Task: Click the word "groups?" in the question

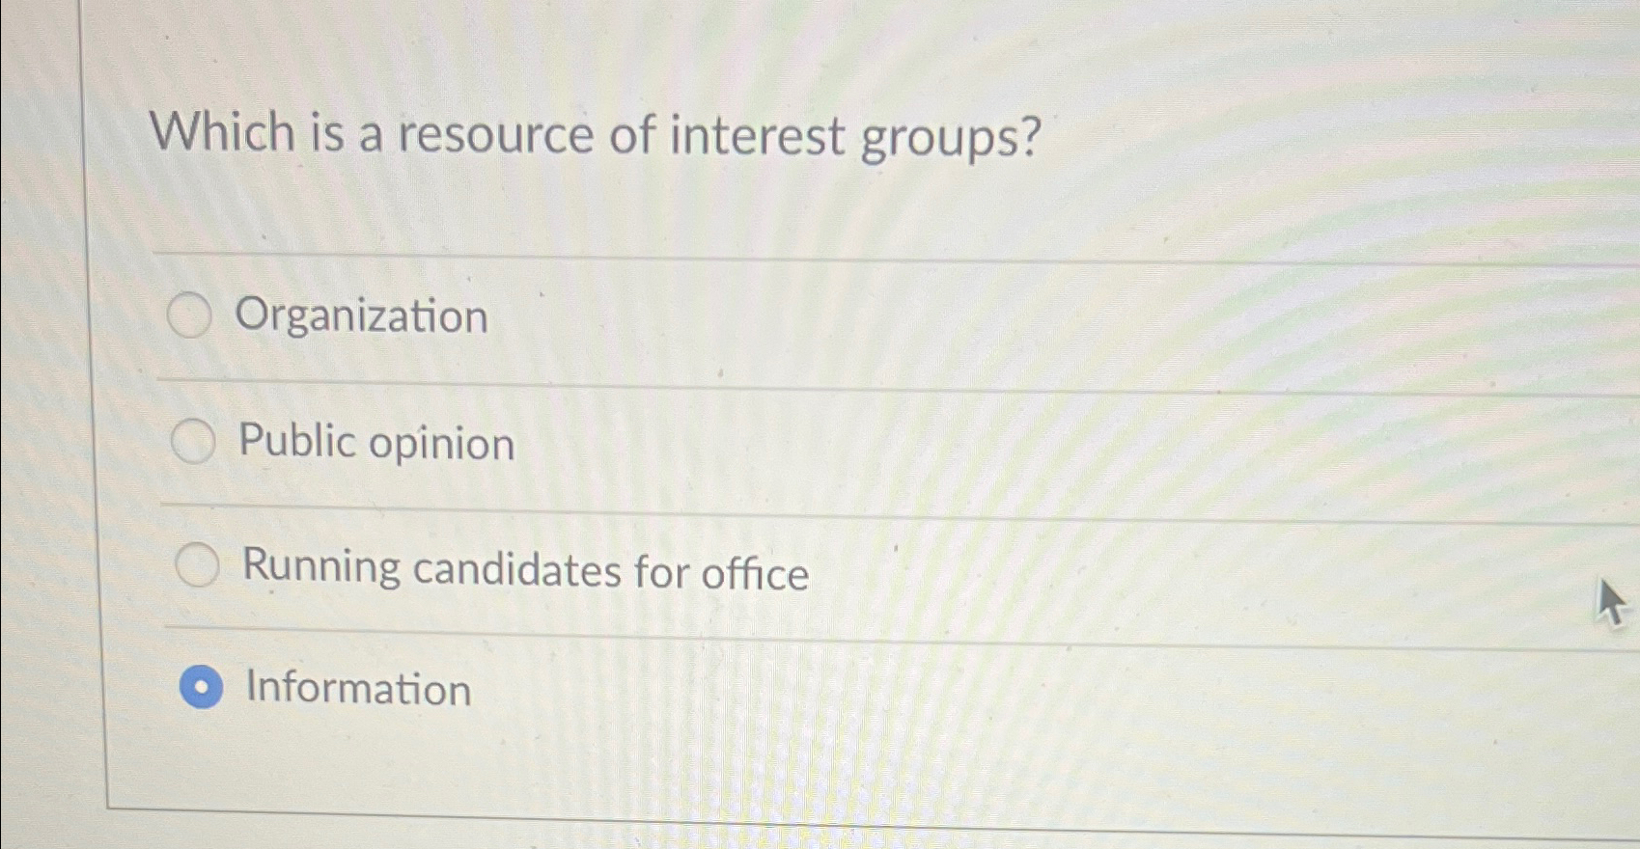Action: pyautogui.click(x=951, y=138)
